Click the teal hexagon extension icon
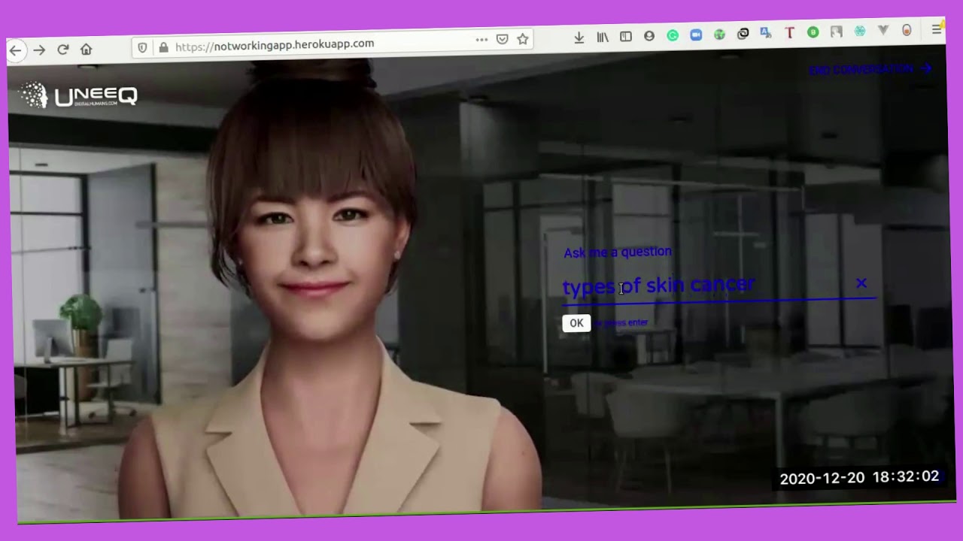Screen dimensions: 963x541 (x=859, y=31)
